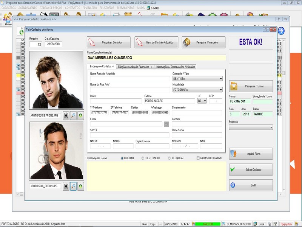Open the RELATÓRIOS menu
Image resolution: width=302 pixels, height=227 pixels.
(107, 8)
